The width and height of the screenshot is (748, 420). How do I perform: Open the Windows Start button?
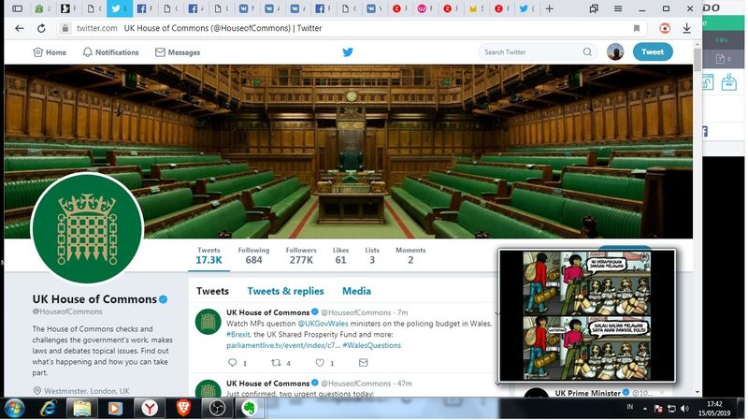click(x=15, y=409)
